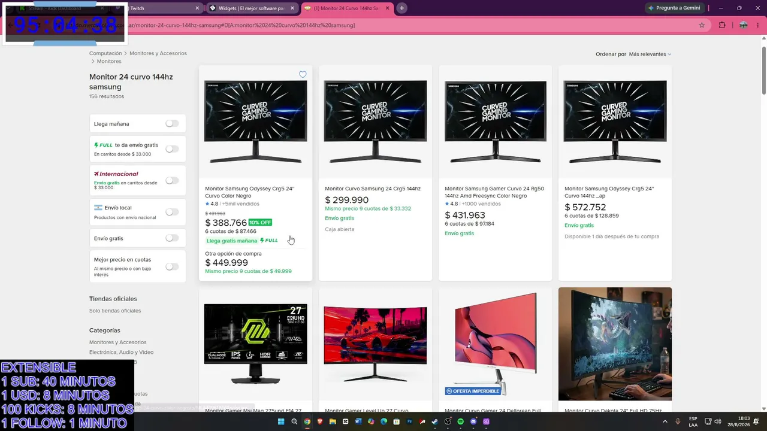The width and height of the screenshot is (767, 431).
Task: Open the Monitores breadcrumb link
Action: (109, 61)
